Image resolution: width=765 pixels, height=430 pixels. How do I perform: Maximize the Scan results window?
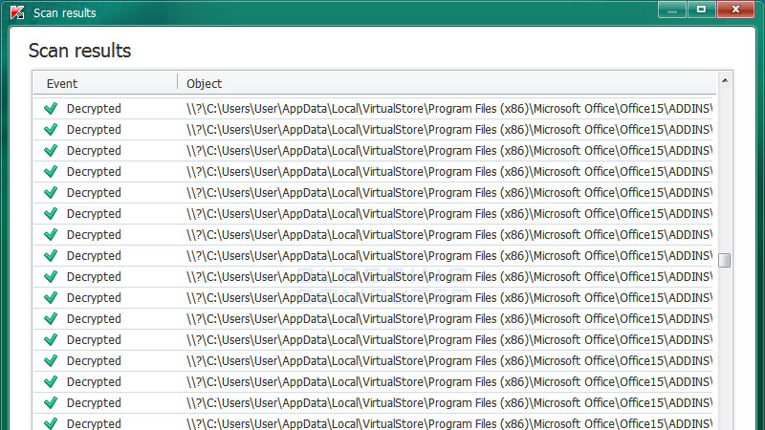tap(701, 10)
